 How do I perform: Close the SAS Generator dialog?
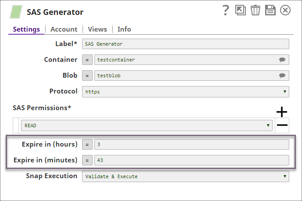pos(285,11)
